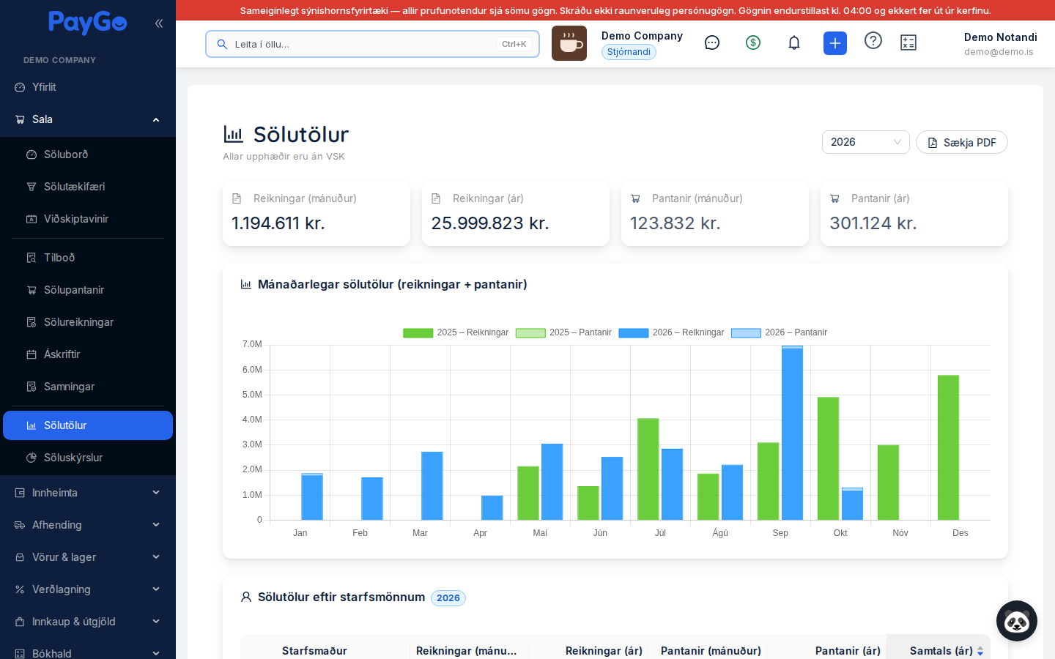Open Samningar menu item
This screenshot has height=659, width=1055.
click(88, 387)
